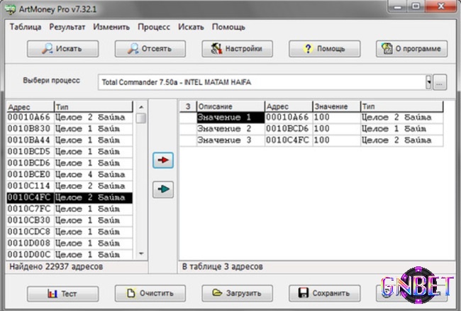The height and width of the screenshot is (311, 461).
Task: Select address 0010BCD6 in left list
Action: tap(70, 163)
